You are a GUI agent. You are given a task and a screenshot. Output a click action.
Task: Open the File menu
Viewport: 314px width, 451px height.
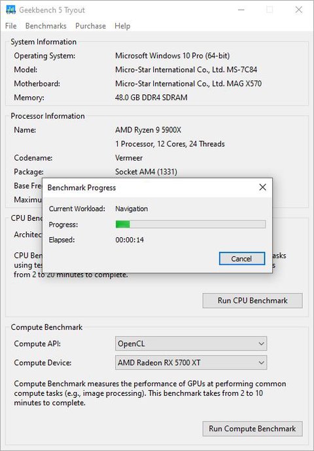pos(11,26)
